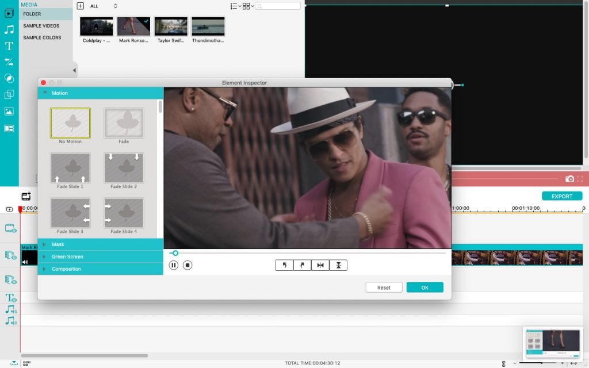
Task: Open the sort order dropdown in media panel
Action: point(235,6)
